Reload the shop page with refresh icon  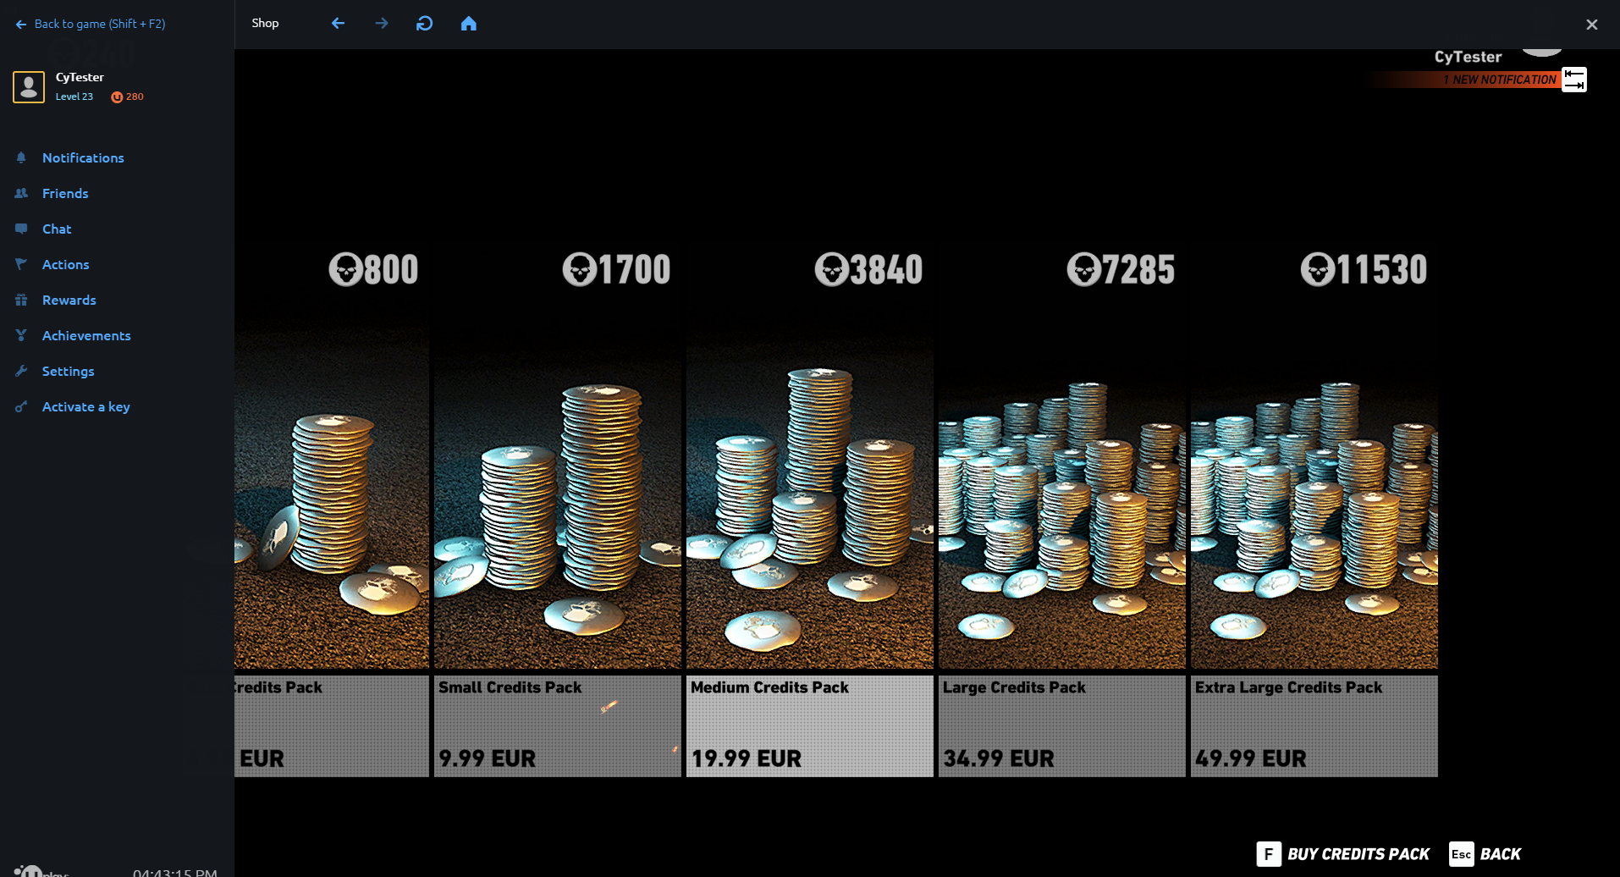[x=425, y=24]
